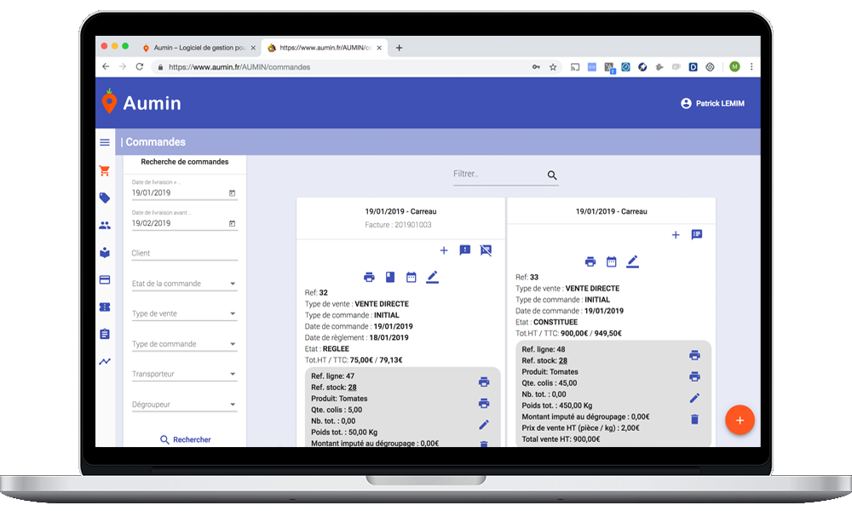Click the Recherche de commandes heading
852x511 pixels.
tap(185, 162)
